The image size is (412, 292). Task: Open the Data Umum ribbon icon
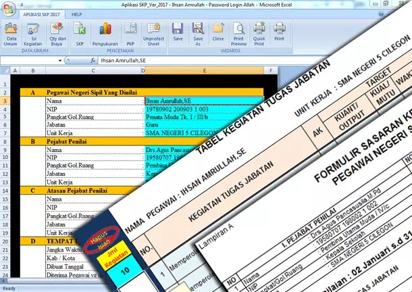11,34
